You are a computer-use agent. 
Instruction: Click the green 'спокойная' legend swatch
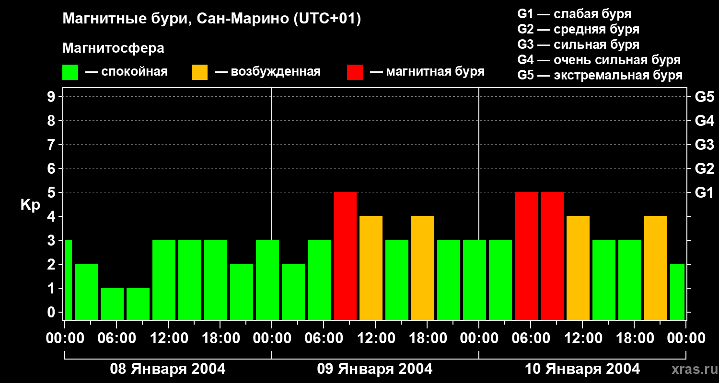tap(70, 72)
